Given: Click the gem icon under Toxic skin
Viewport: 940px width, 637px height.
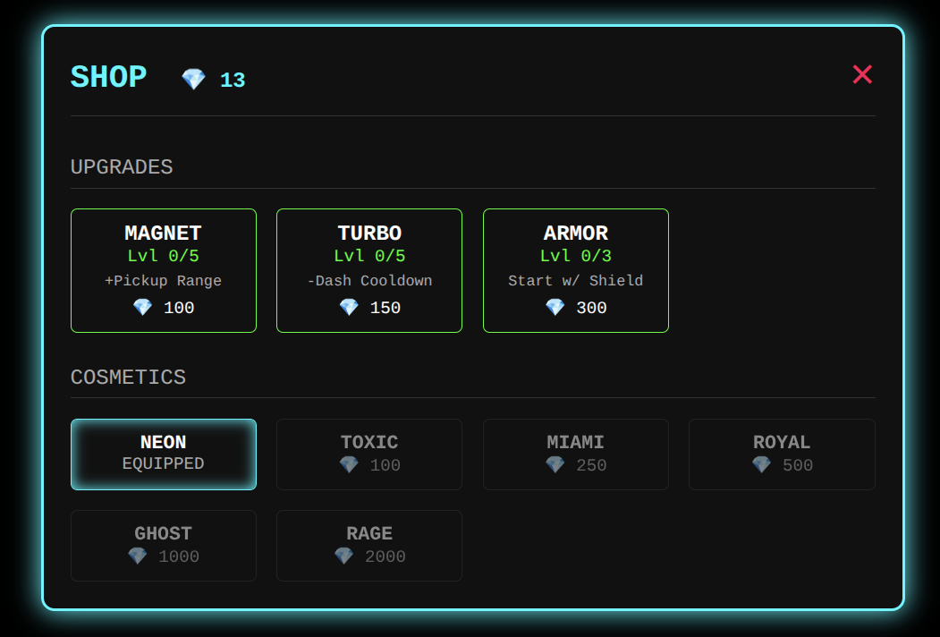Looking at the screenshot, I should tap(349, 465).
